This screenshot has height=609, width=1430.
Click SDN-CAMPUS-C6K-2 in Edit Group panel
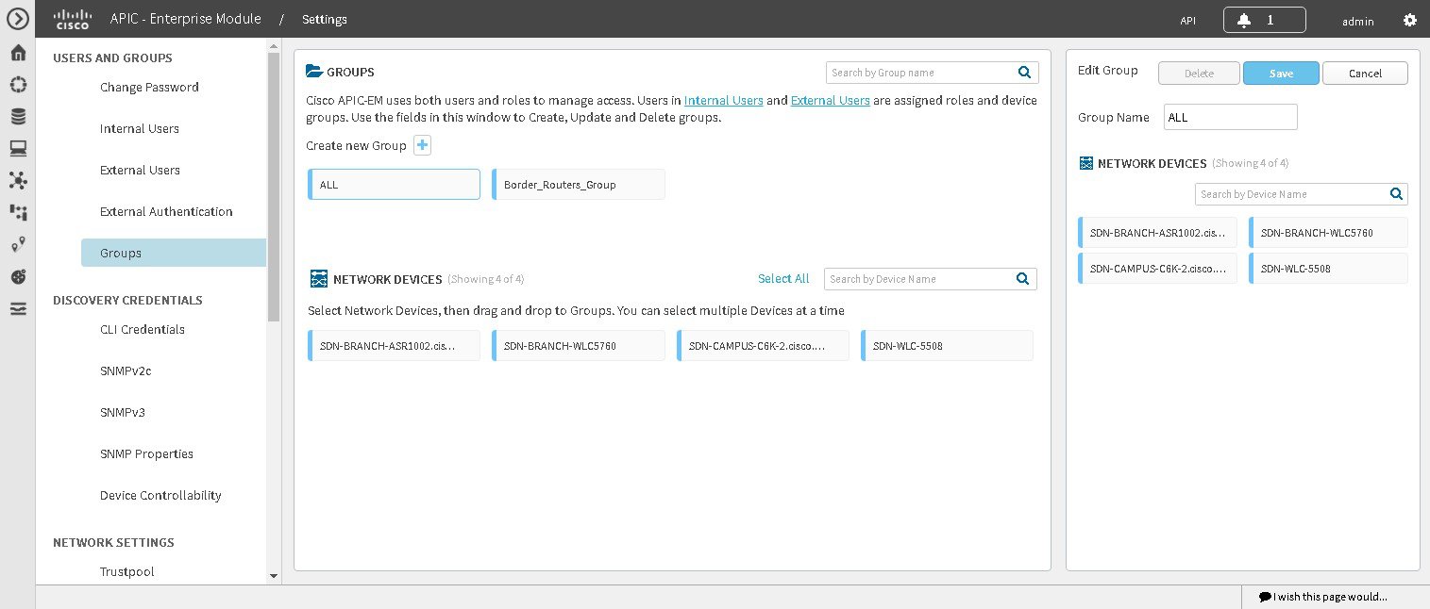click(1157, 269)
